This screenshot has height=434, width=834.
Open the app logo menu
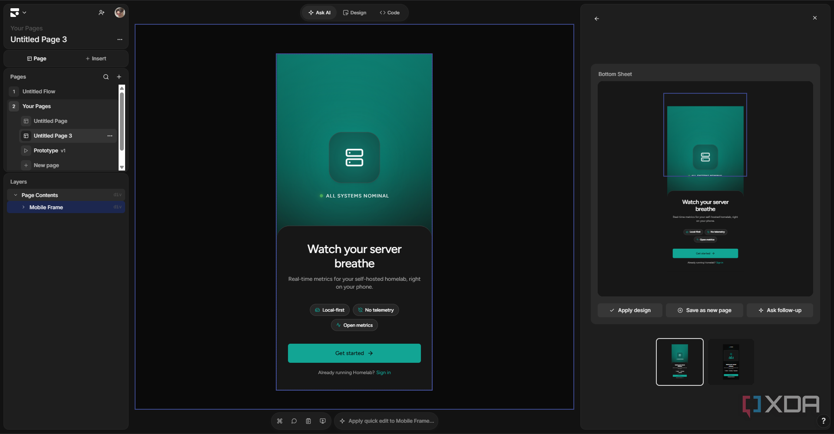point(18,13)
